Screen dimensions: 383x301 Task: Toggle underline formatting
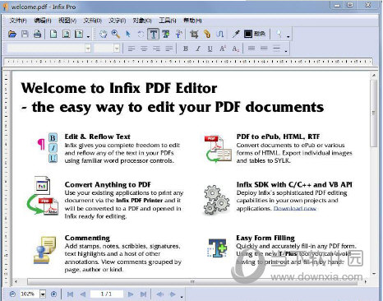click(210, 49)
